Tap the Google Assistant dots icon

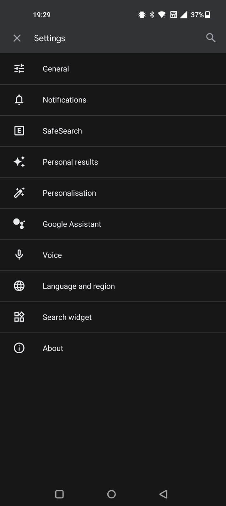coord(19,224)
